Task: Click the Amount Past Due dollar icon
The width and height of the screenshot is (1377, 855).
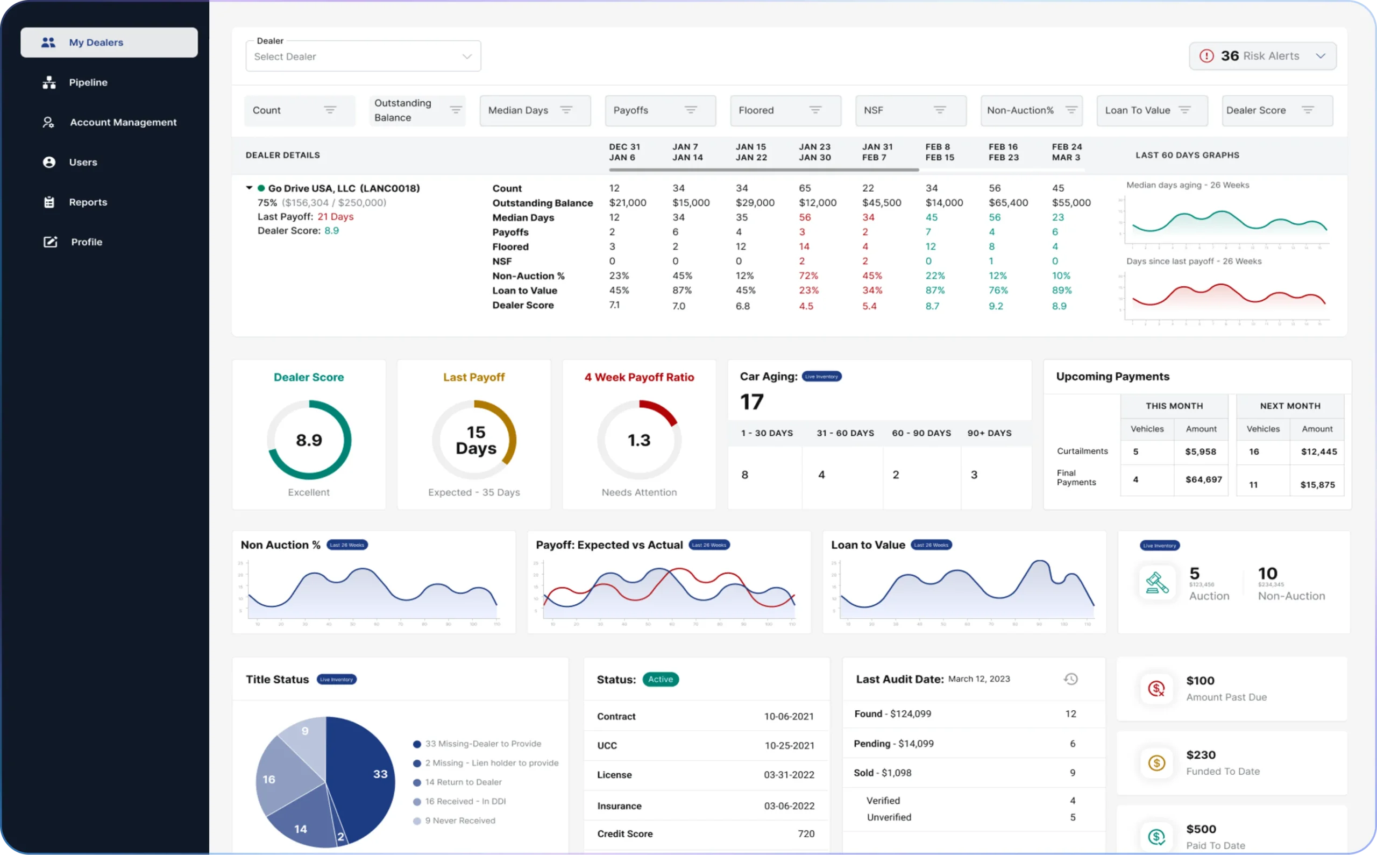Action: (x=1156, y=688)
